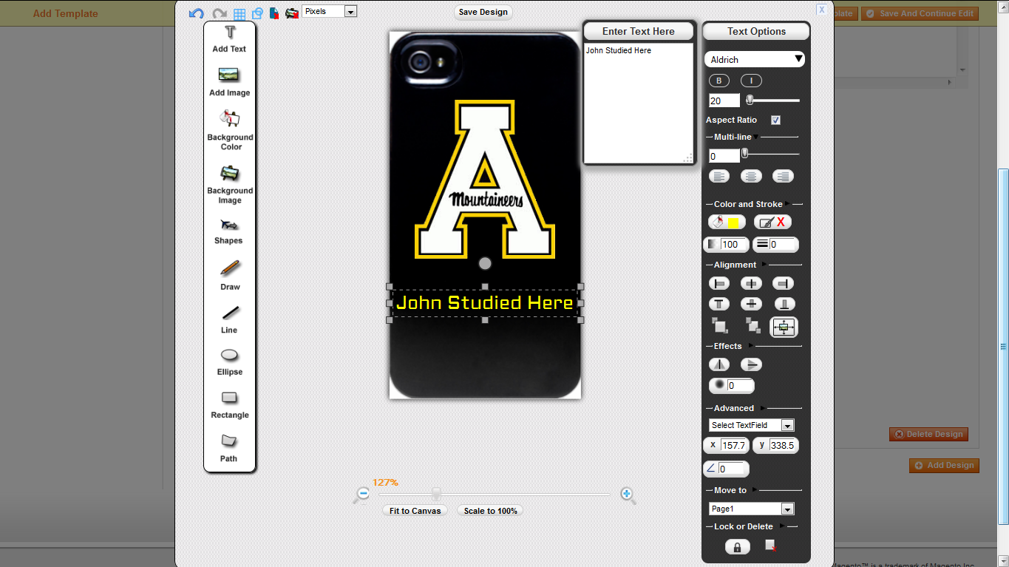Choose the Draw pencil tool
Screen dimensions: 1009x567
click(230, 275)
